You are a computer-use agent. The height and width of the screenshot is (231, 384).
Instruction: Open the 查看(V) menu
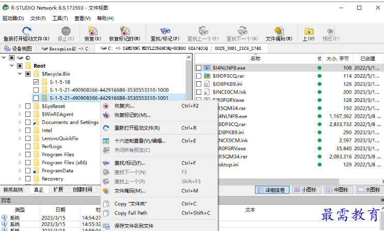tap(83, 19)
